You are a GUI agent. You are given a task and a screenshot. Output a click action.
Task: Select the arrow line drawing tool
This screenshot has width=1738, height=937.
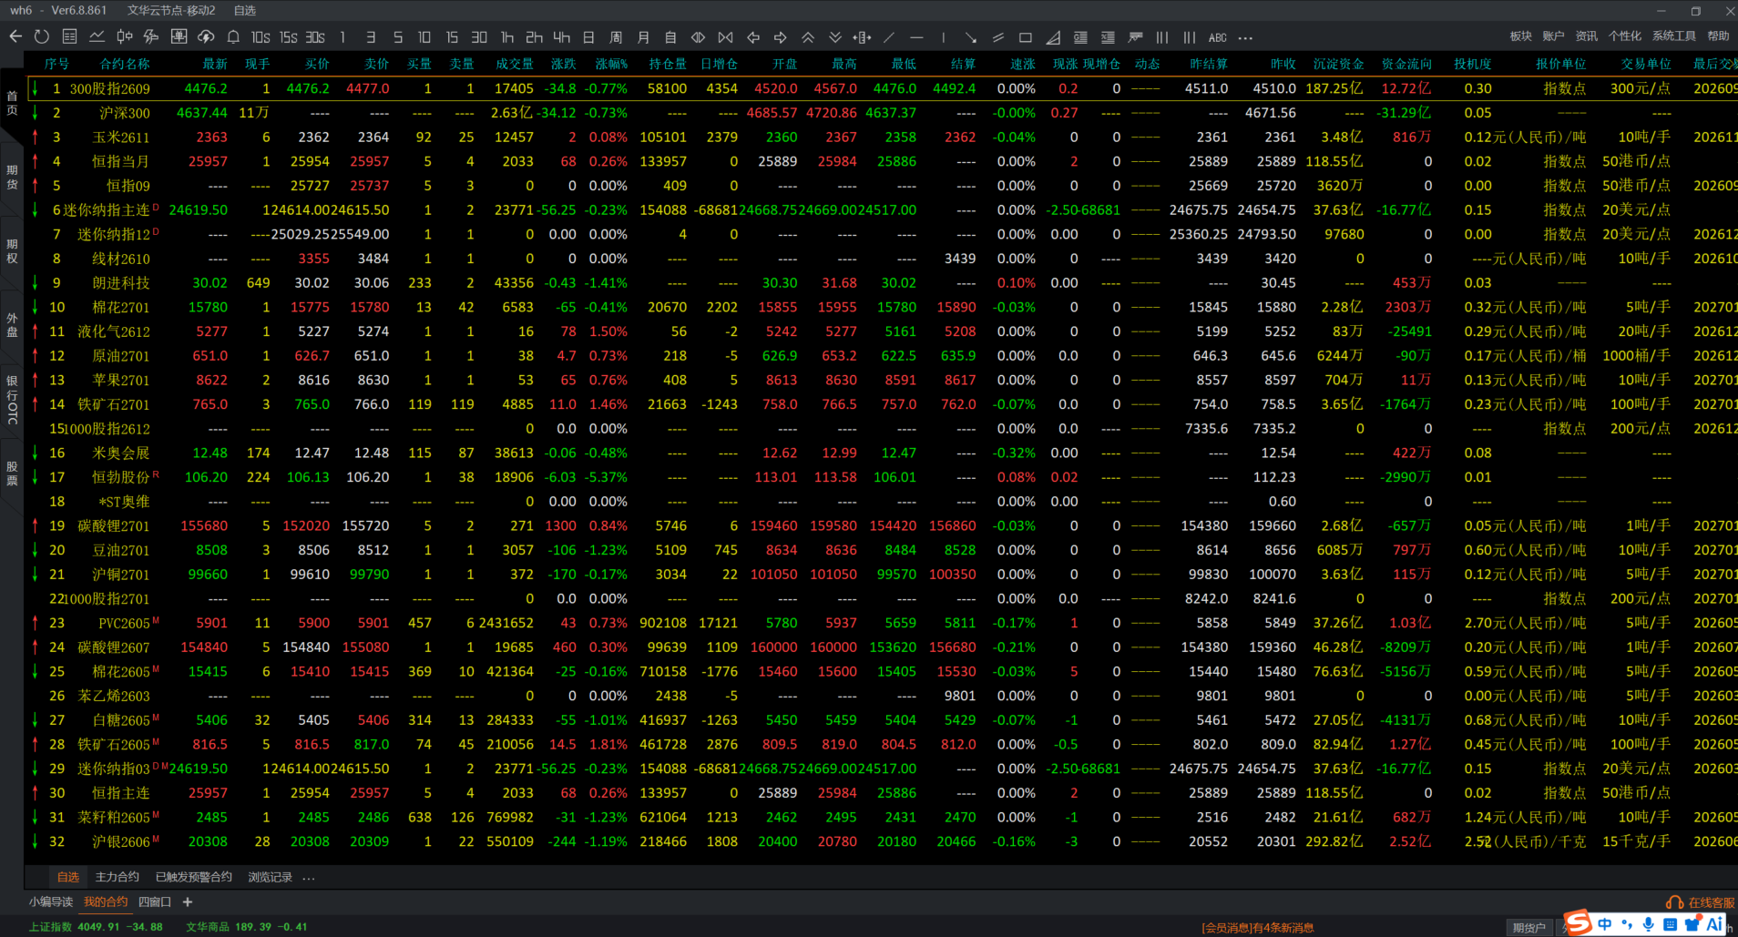coord(971,37)
